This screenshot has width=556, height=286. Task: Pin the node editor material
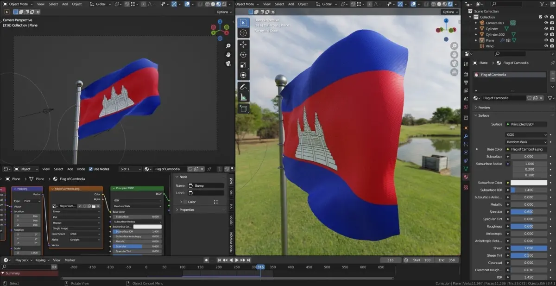coord(209,169)
